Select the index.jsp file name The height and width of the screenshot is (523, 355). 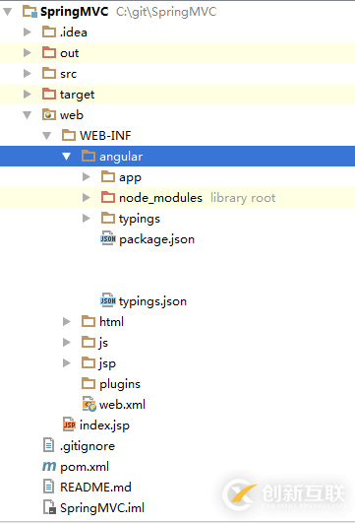[x=104, y=425]
